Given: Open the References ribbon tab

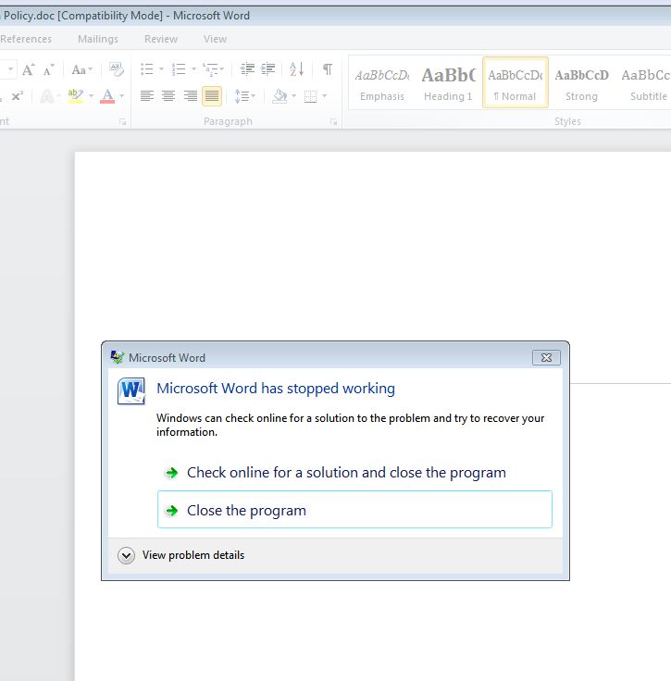Looking at the screenshot, I should click(x=26, y=39).
